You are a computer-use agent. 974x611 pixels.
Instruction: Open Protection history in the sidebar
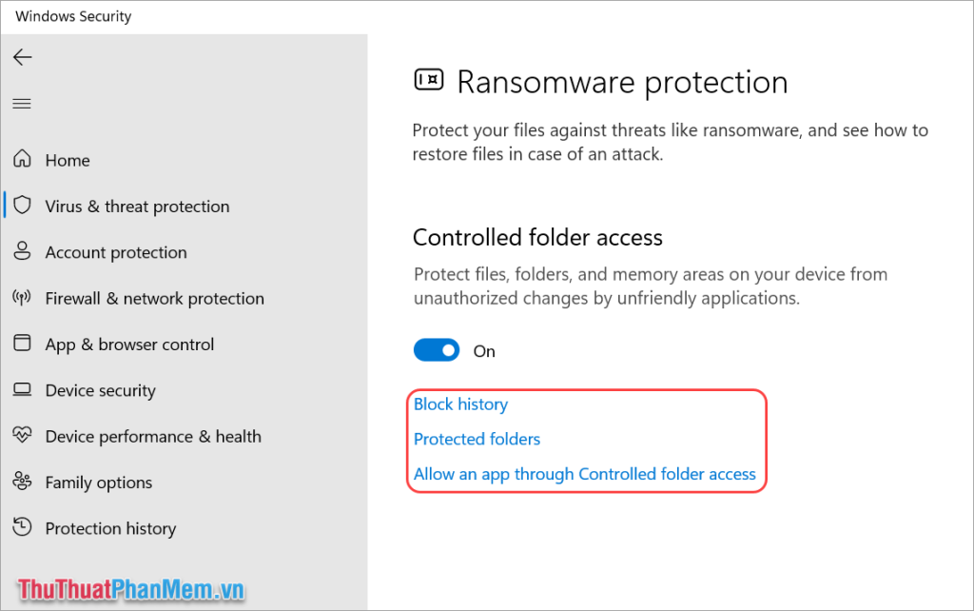(110, 528)
